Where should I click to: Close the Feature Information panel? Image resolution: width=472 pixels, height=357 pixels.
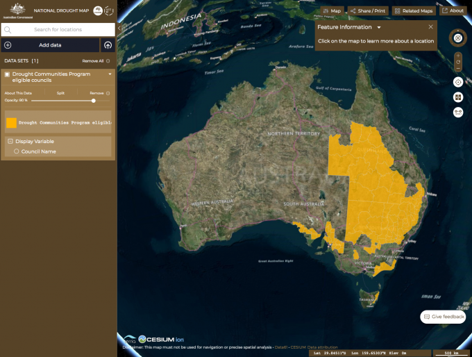(x=431, y=27)
